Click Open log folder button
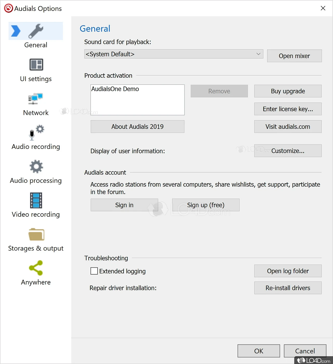 [288, 271]
